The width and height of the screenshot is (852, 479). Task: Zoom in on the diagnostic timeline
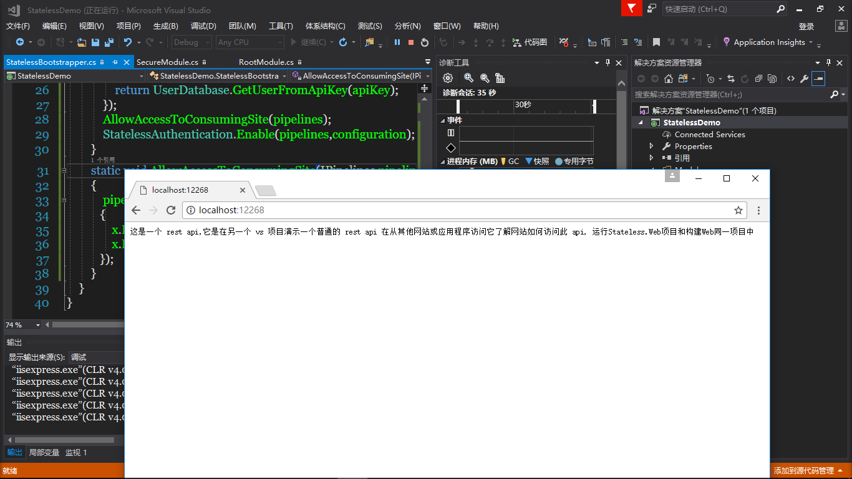(x=469, y=78)
